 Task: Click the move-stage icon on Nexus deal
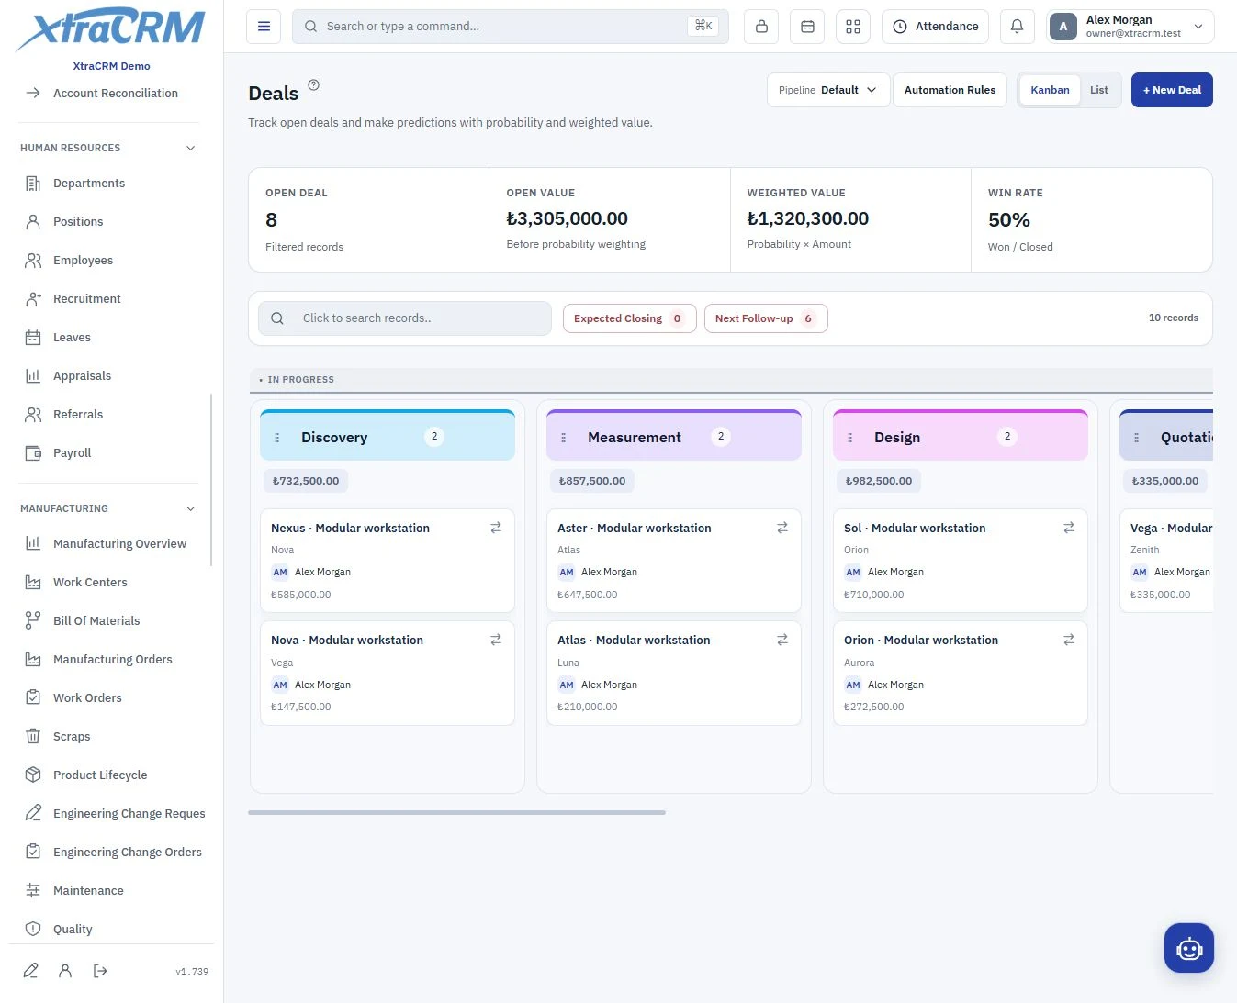click(496, 528)
